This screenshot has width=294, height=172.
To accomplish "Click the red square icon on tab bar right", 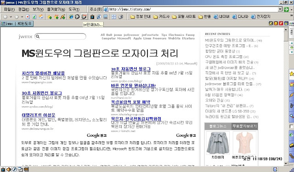I will [281, 23].
